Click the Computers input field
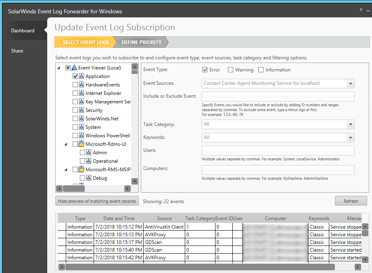Viewport: 372px width, 273px height. pos(278,170)
